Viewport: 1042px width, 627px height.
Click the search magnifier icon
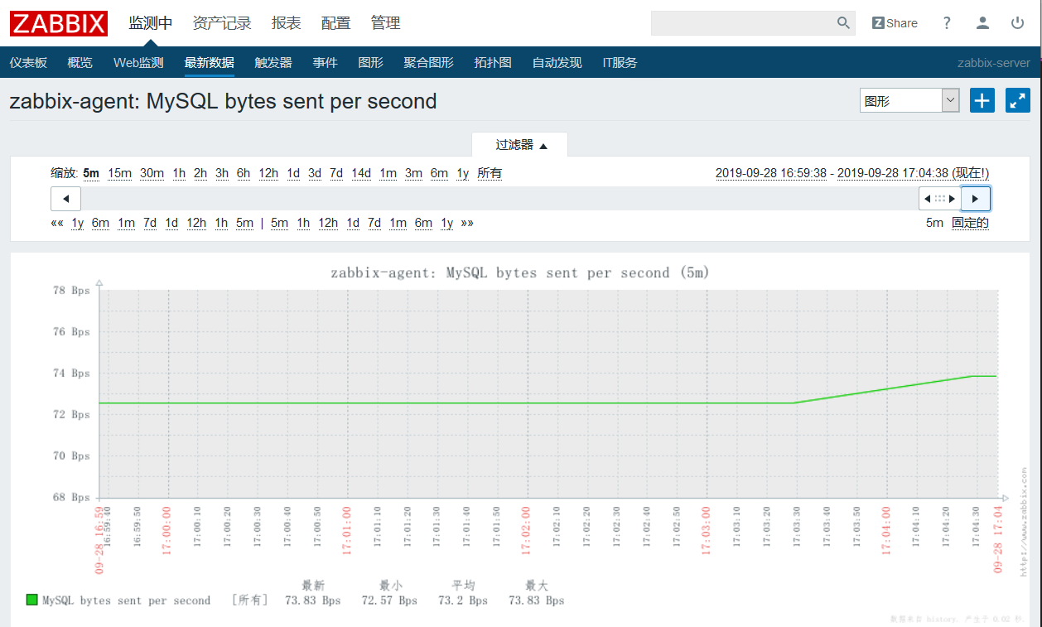[x=843, y=23]
